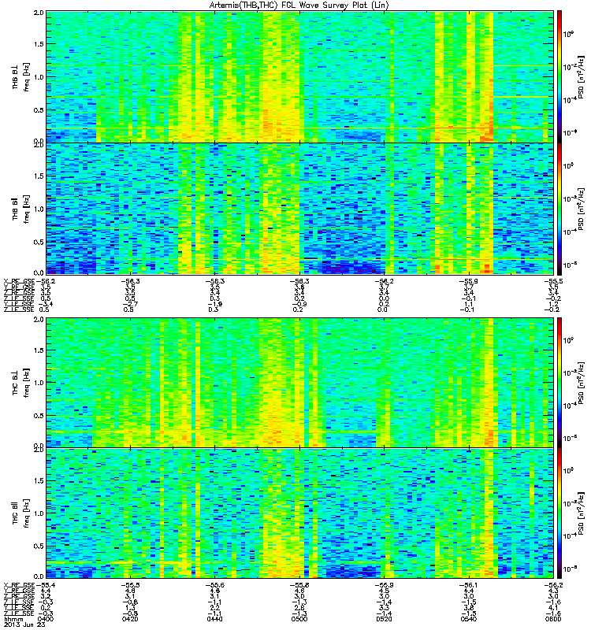Click the THB B-perpendicular spectrogram panel
The width and height of the screenshot is (591, 630).
click(300, 76)
